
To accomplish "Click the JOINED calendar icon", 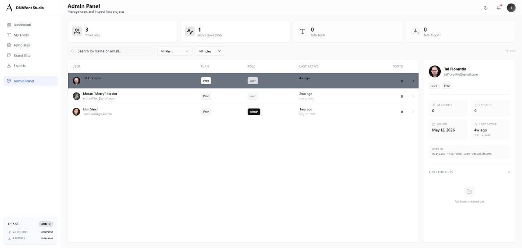I will (434, 124).
